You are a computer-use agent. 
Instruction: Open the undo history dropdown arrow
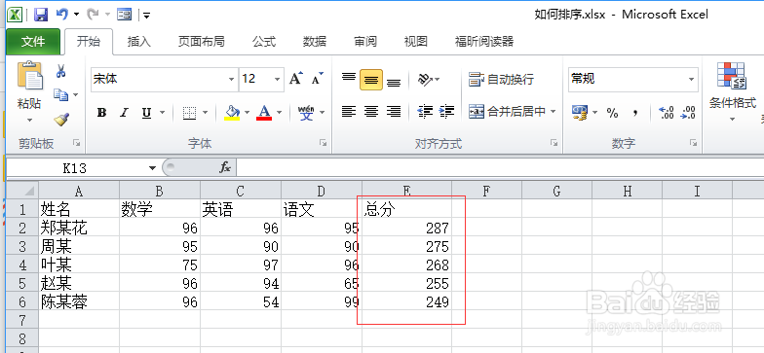click(76, 15)
